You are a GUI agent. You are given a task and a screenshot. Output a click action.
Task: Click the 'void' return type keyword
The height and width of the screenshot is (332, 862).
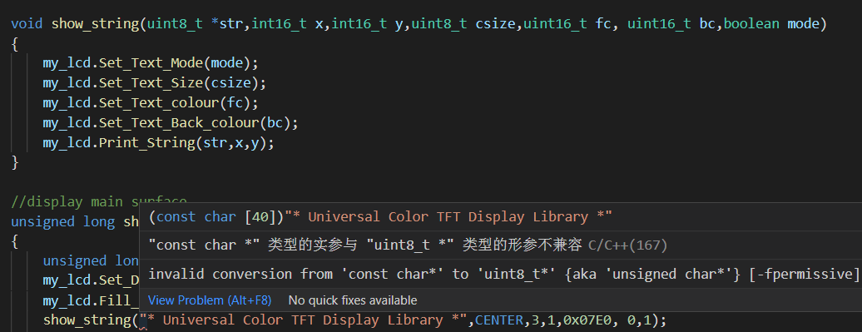pos(27,23)
